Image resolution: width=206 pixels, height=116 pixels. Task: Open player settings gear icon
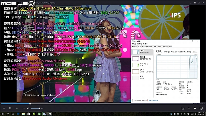click(195, 108)
